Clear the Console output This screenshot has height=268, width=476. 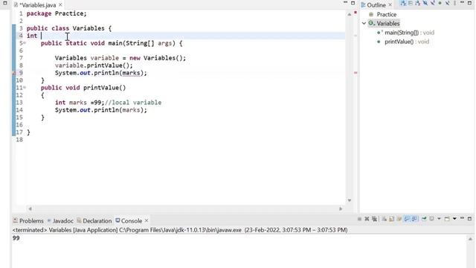point(385,219)
